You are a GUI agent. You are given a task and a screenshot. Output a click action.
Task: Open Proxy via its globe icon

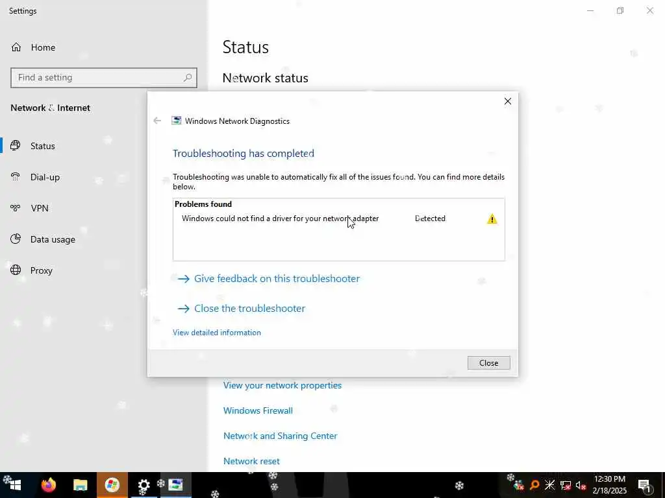pyautogui.click(x=16, y=270)
